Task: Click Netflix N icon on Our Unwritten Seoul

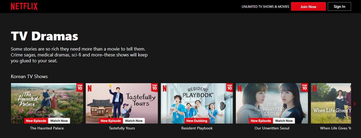Action: (x=239, y=88)
